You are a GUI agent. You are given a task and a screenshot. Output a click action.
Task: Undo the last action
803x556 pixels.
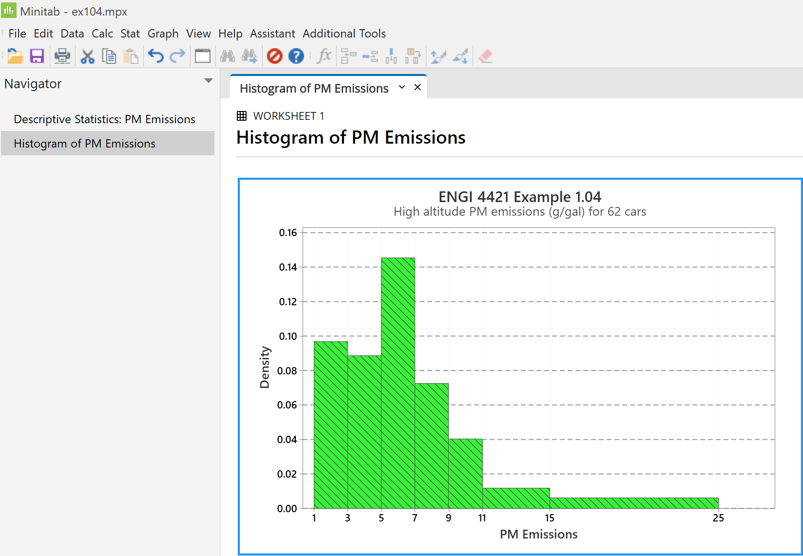[x=155, y=56]
